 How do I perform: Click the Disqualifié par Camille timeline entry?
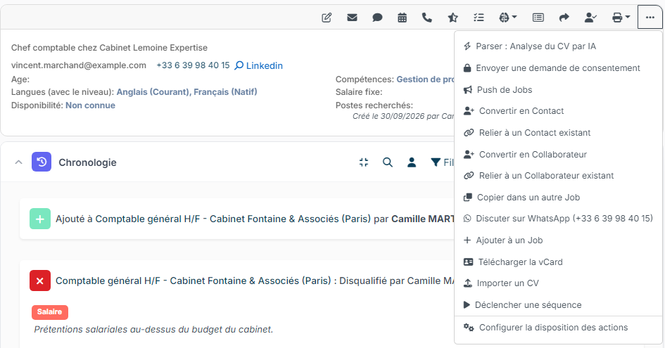pyautogui.click(x=255, y=281)
